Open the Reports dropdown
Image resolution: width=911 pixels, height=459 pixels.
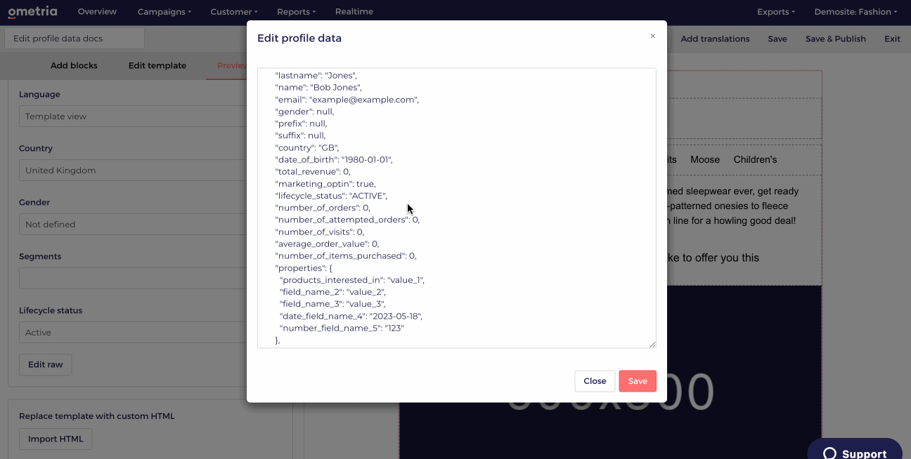tap(296, 11)
